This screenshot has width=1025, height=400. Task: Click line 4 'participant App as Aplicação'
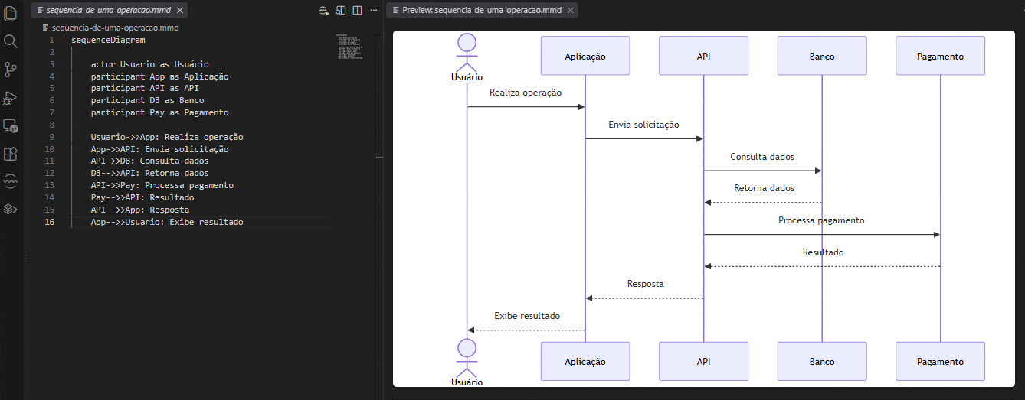[159, 76]
